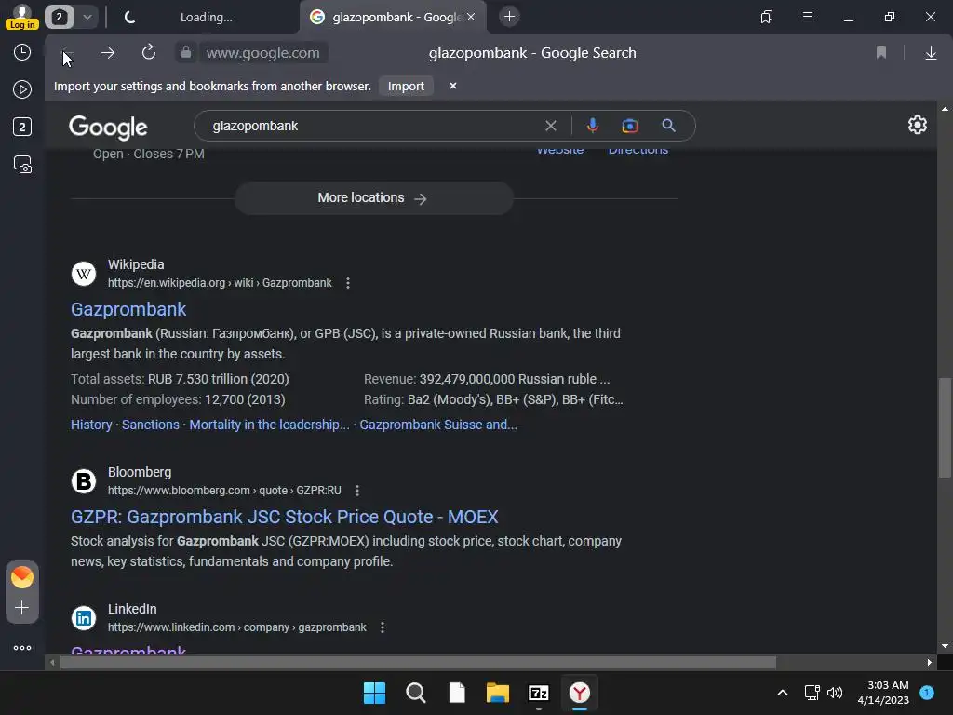
Task: Open tab group counter showing 2
Action: point(59,17)
